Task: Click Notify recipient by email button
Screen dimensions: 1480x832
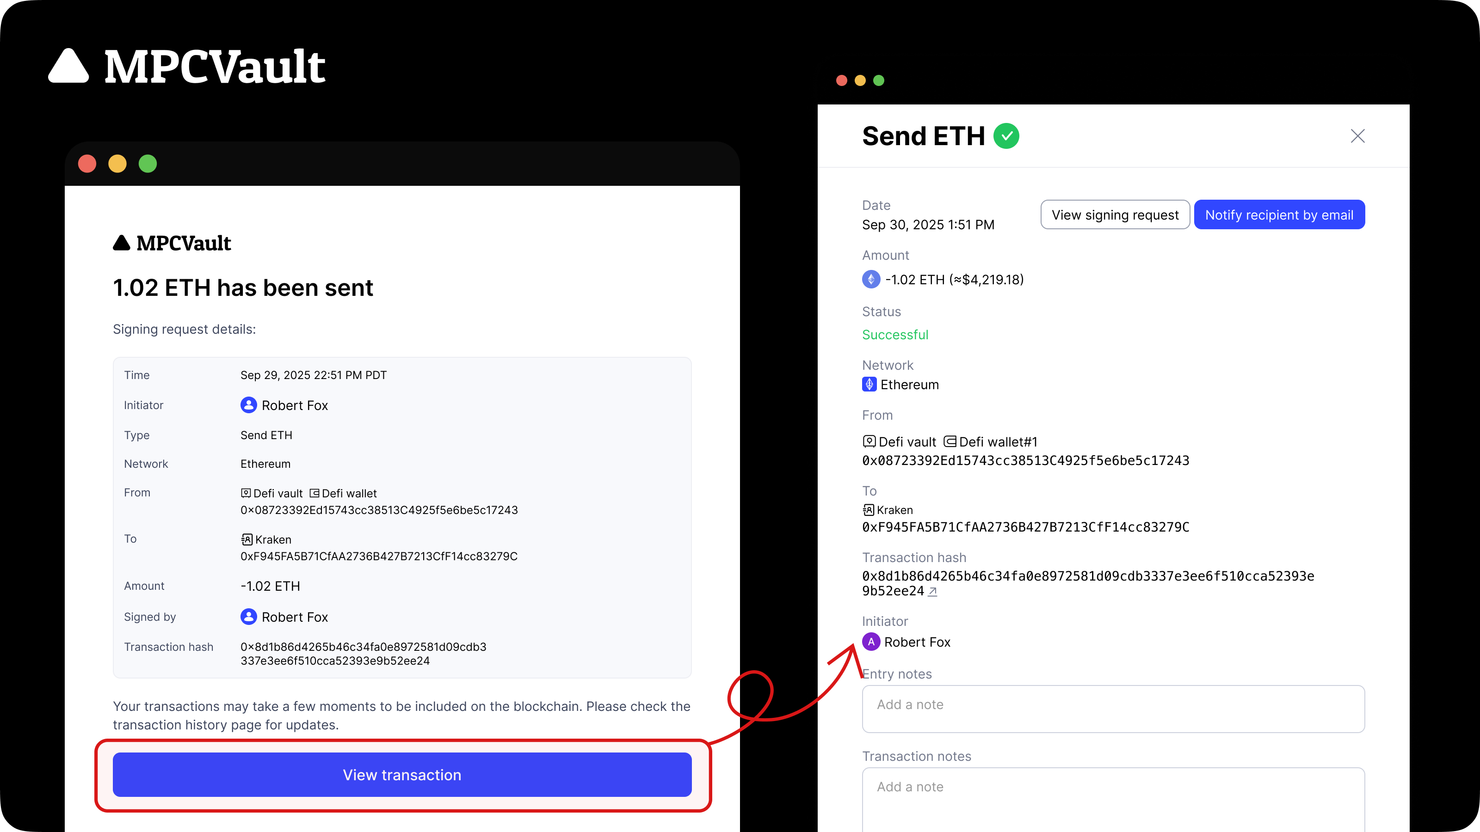Action: (x=1279, y=215)
